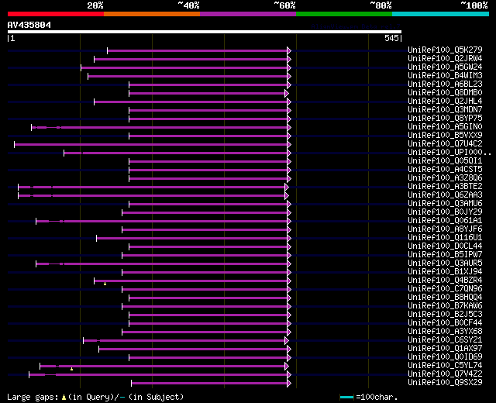The height and width of the screenshot is (403, 496).
Task: Select the UniRef100_Q7U4C2 label
Action: (x=445, y=144)
